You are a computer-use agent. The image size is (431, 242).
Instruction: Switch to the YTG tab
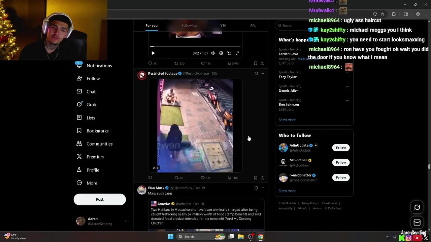223,26
